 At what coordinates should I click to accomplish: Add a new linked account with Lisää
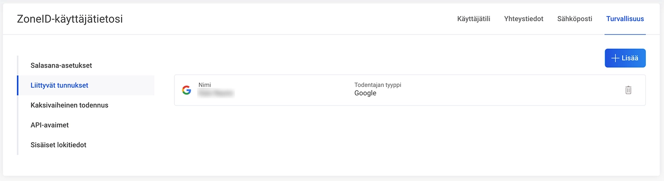[x=625, y=58]
